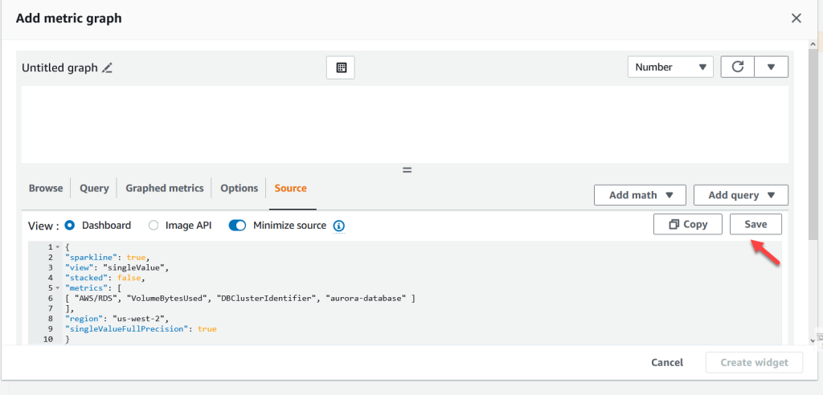Expand the refresh options dropdown arrow
Screen dimensions: 823x395
pos(772,67)
